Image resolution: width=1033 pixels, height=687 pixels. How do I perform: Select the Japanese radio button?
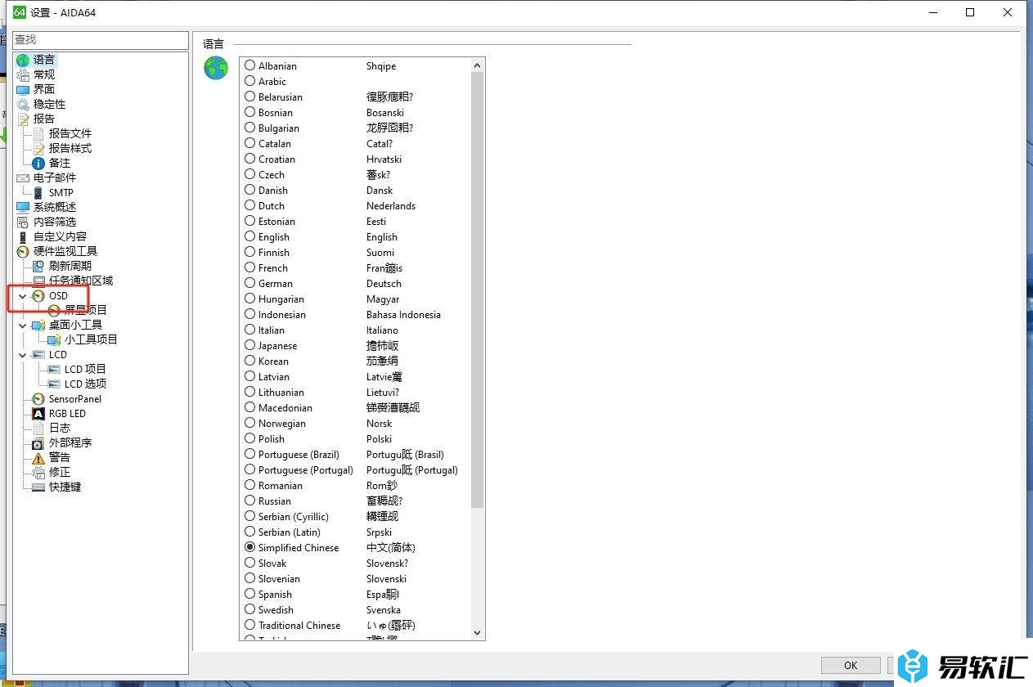250,345
